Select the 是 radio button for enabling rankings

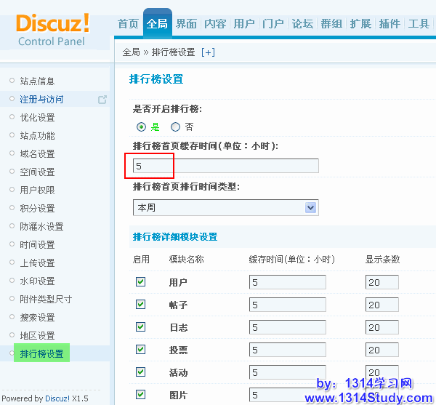141,127
